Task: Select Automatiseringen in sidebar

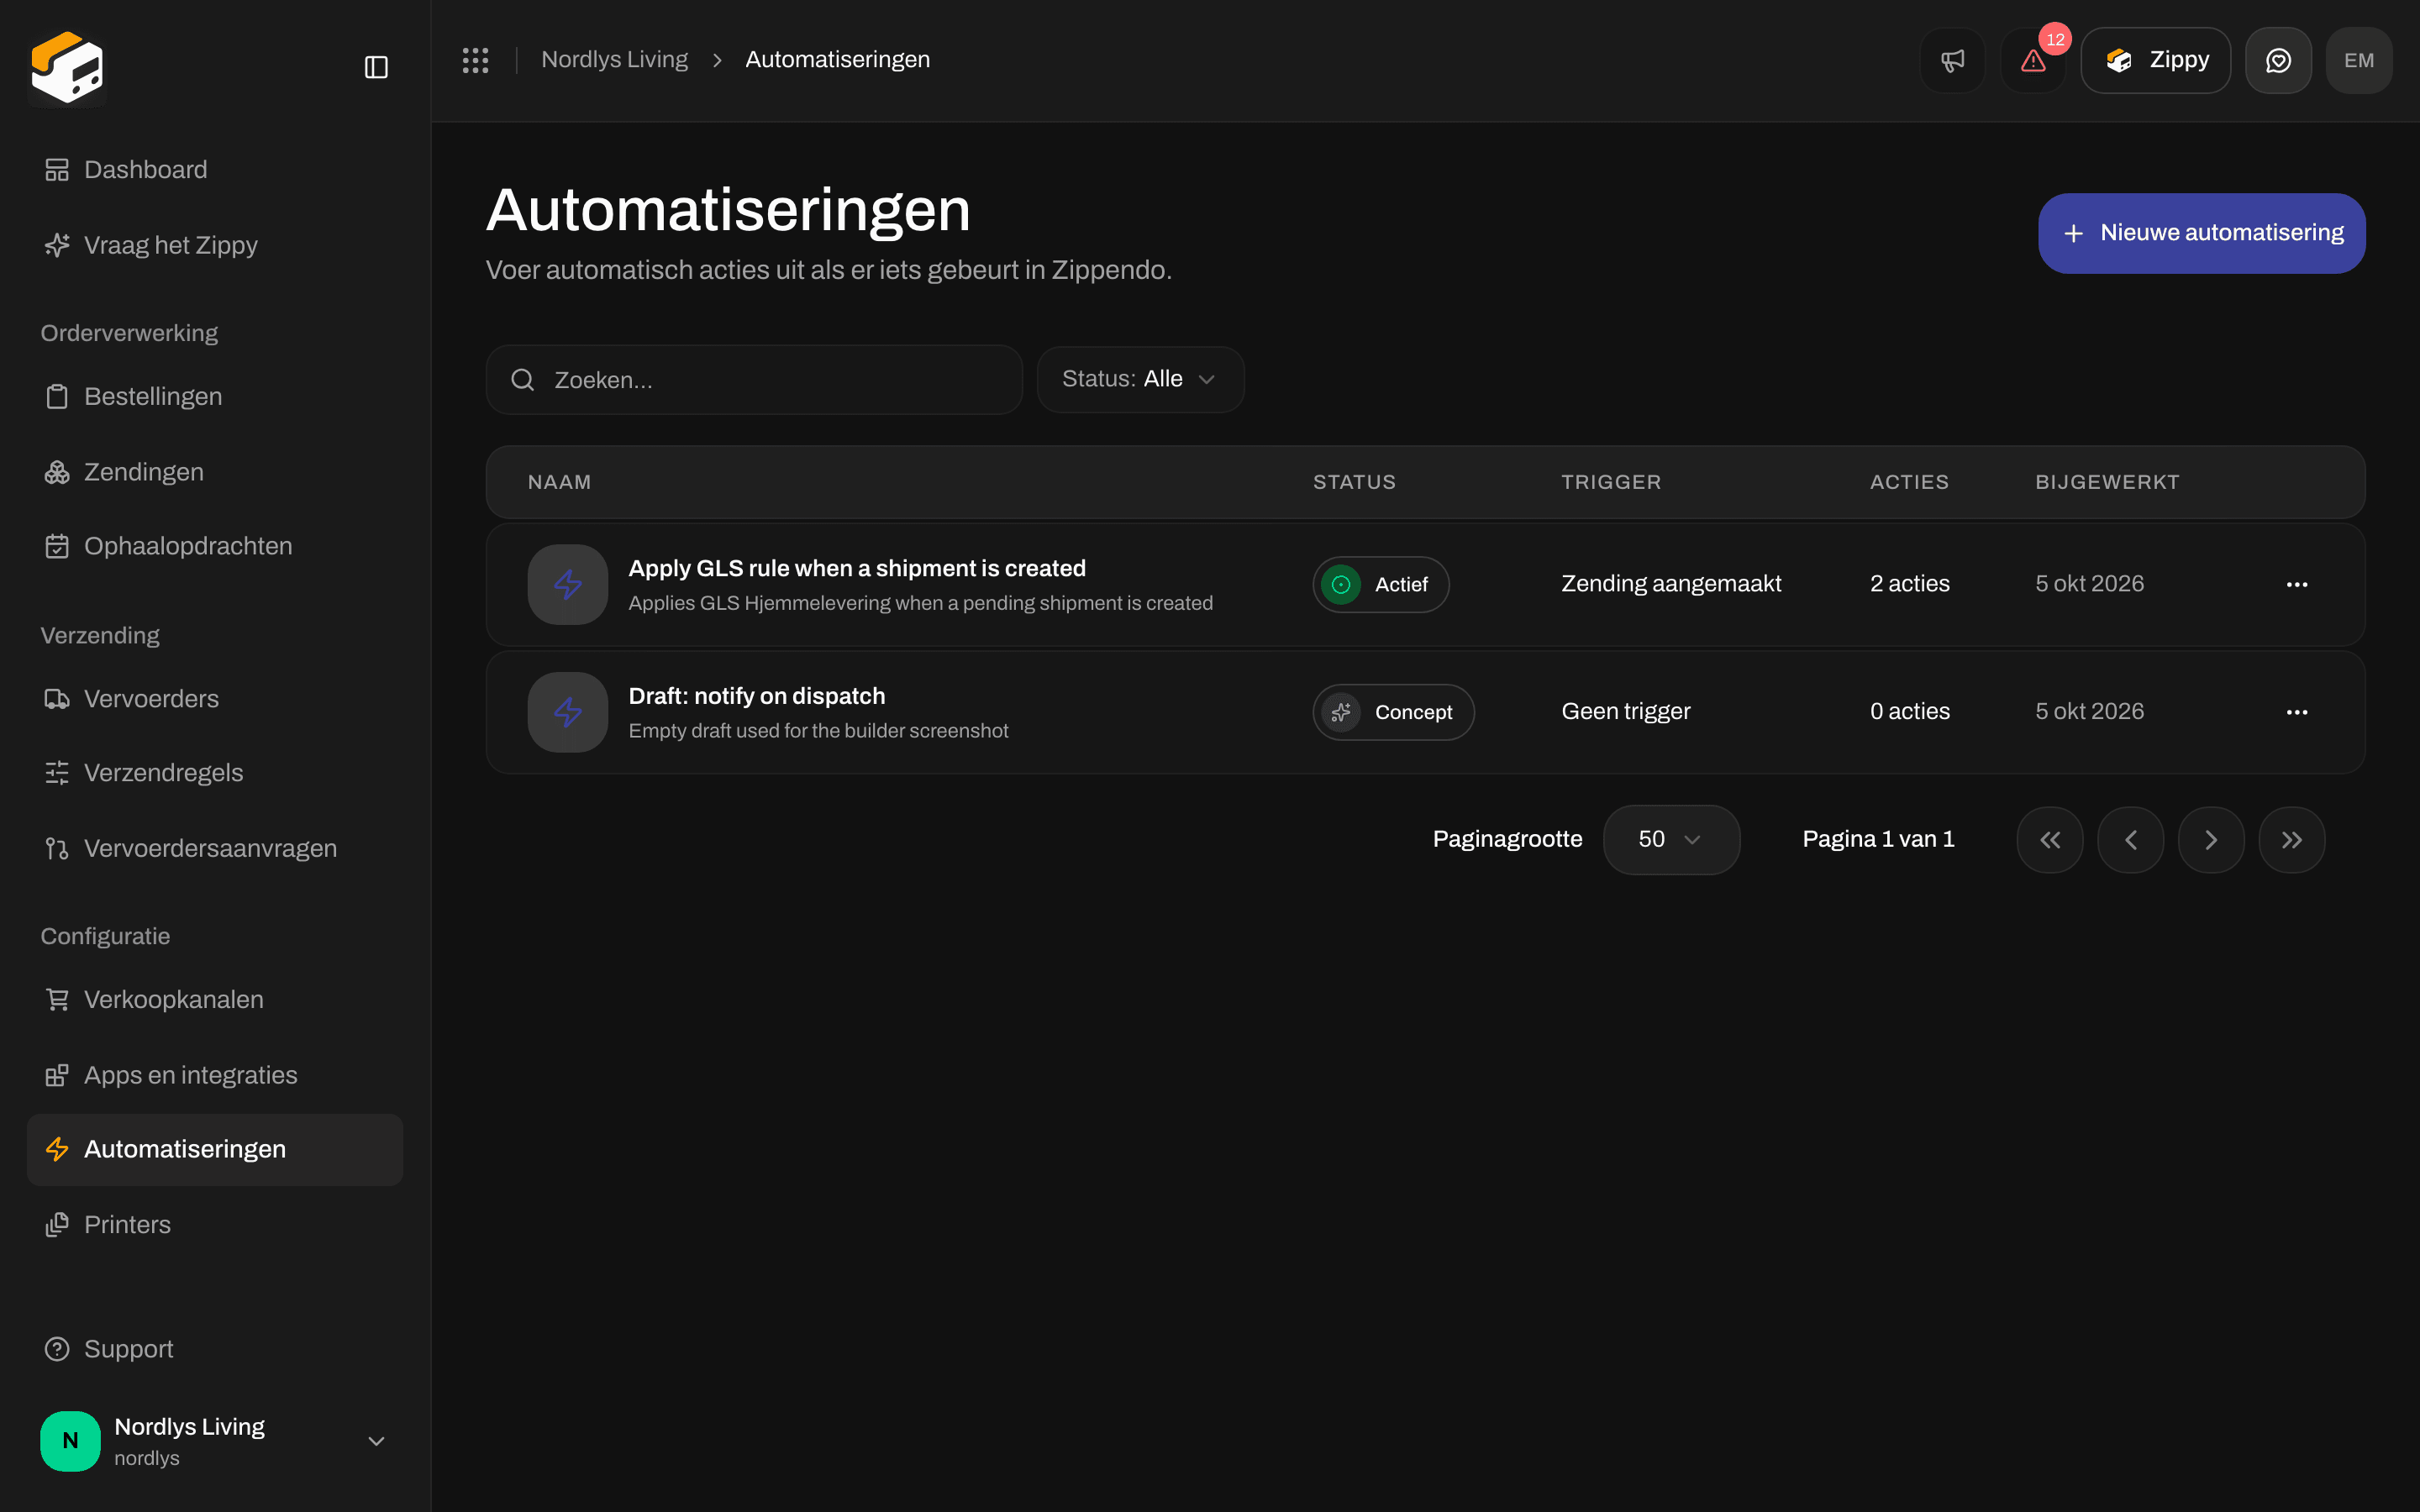Action: (x=215, y=1150)
